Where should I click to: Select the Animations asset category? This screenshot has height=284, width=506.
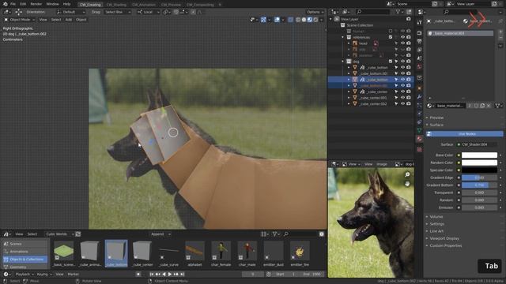click(x=25, y=252)
